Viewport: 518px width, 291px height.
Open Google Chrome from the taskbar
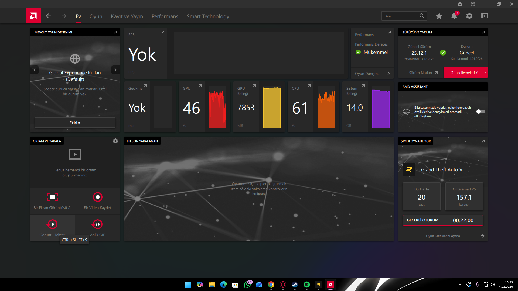tap(271, 285)
